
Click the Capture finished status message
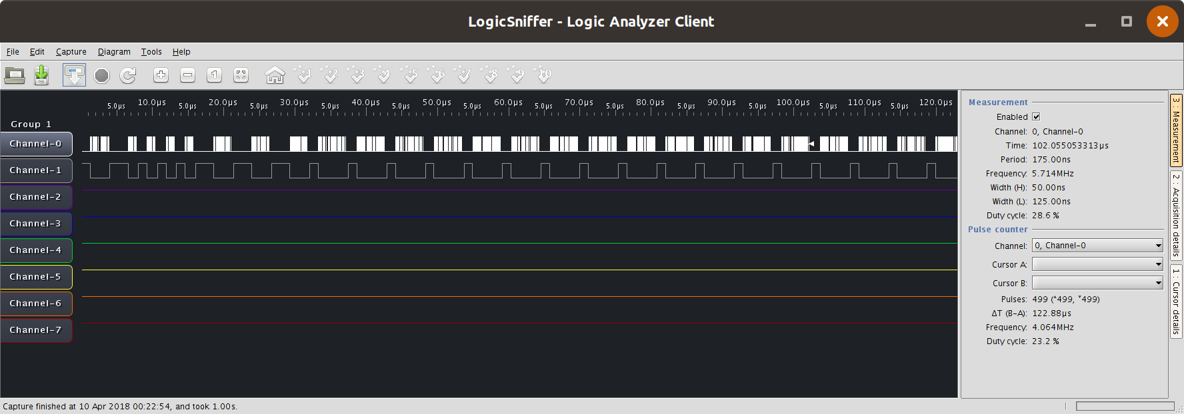coord(120,407)
